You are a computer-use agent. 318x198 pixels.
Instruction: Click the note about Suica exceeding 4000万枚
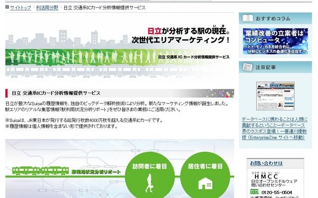(x=84, y=120)
